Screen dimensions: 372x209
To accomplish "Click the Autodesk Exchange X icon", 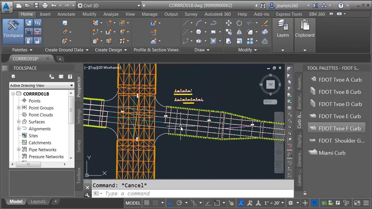I will tap(315, 5).
